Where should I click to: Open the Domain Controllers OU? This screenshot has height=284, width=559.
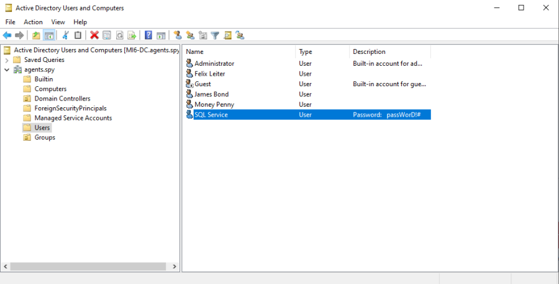pos(62,99)
